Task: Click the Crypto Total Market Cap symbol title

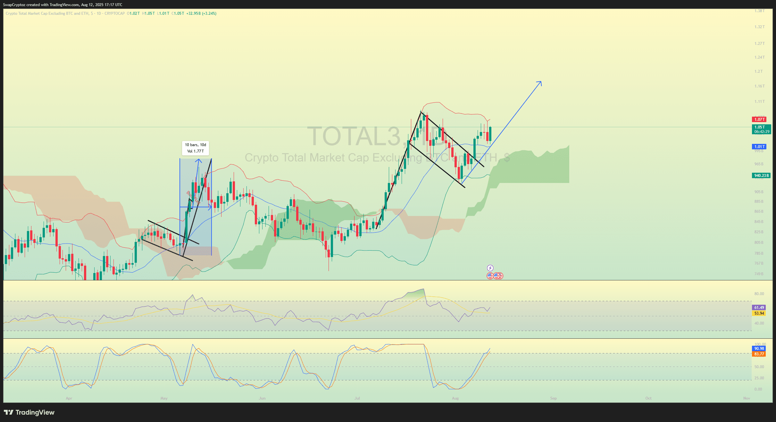Action: tap(47, 13)
